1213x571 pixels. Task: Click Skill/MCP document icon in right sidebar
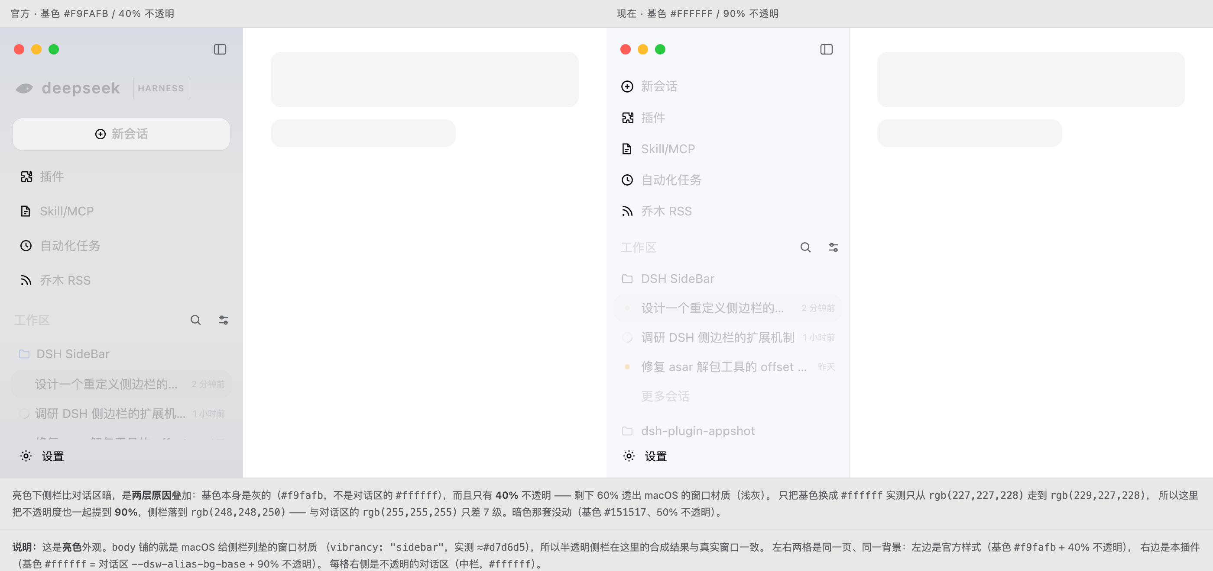pos(627,149)
